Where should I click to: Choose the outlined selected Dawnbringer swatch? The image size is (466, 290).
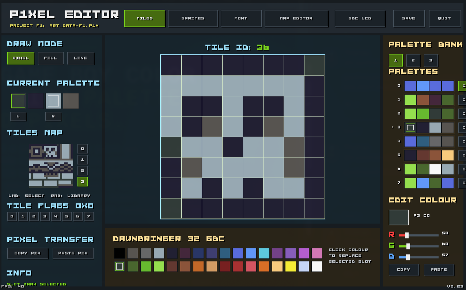point(120,266)
